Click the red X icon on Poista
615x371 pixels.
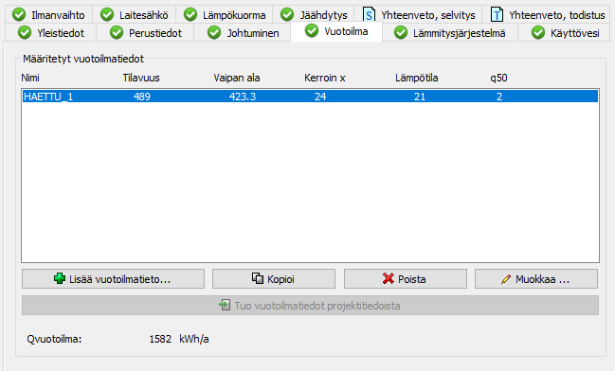[389, 278]
